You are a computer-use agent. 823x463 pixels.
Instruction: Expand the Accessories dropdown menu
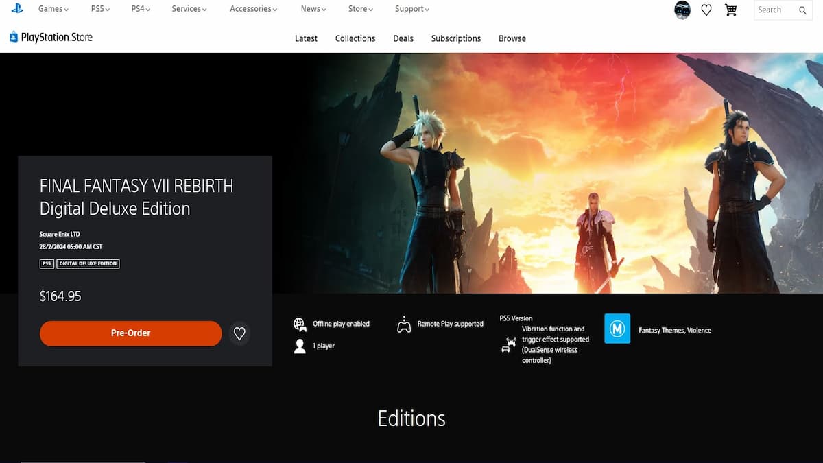click(253, 9)
